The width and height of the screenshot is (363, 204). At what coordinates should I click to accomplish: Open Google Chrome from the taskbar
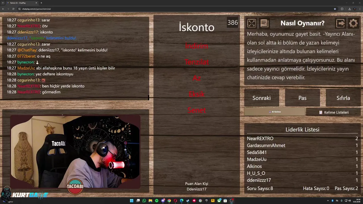click(169, 201)
